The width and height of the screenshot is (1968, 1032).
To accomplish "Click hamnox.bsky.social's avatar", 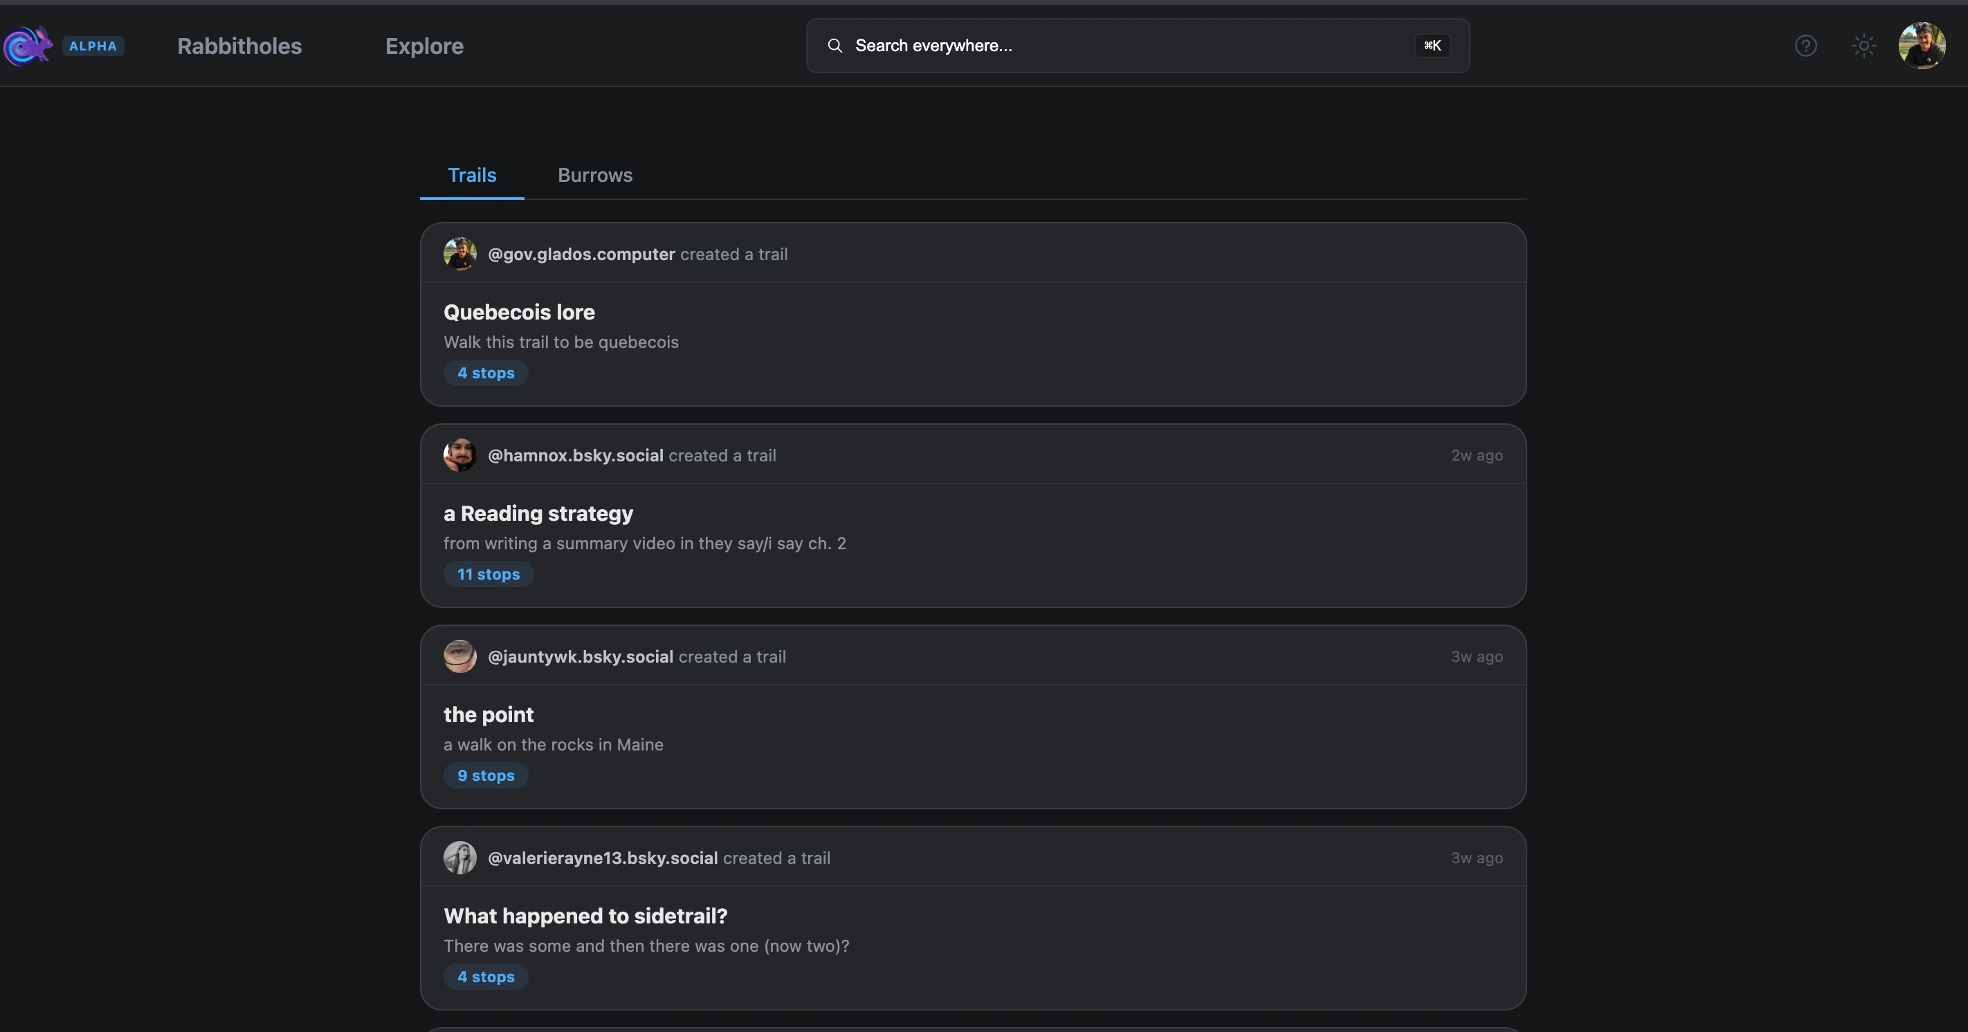I will click(460, 455).
